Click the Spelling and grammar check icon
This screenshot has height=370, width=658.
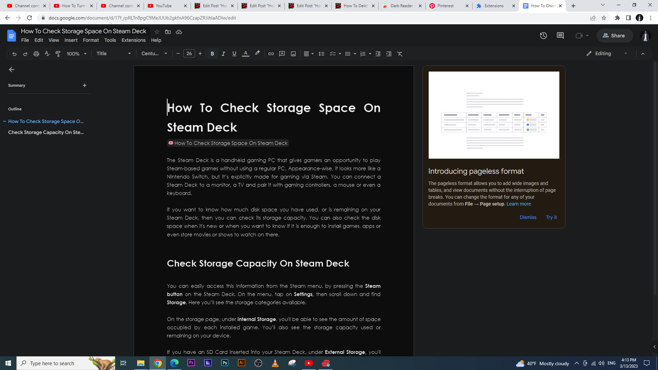tap(47, 54)
